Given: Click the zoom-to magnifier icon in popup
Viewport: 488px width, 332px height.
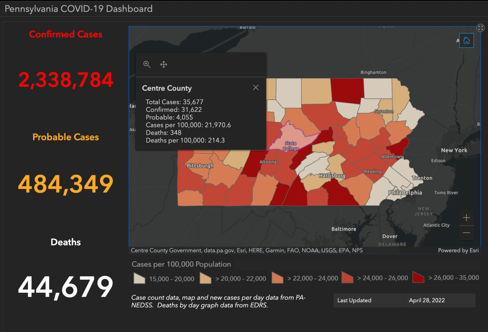Looking at the screenshot, I should 147,64.
